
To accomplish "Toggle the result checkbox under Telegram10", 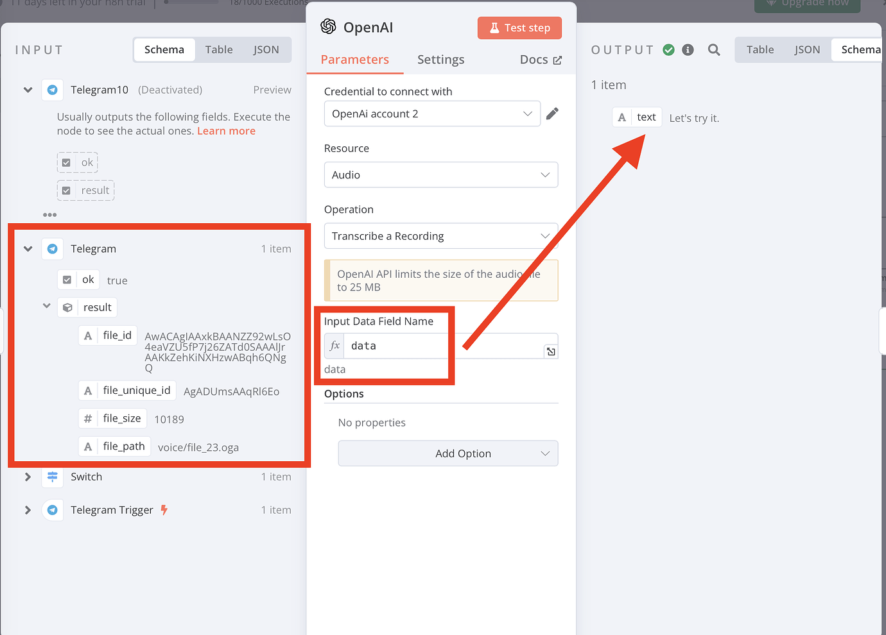I will (67, 190).
